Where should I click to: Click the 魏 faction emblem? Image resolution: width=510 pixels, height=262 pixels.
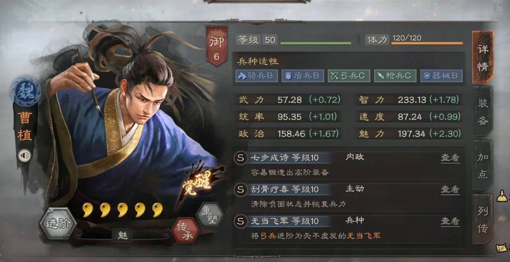coord(26,92)
